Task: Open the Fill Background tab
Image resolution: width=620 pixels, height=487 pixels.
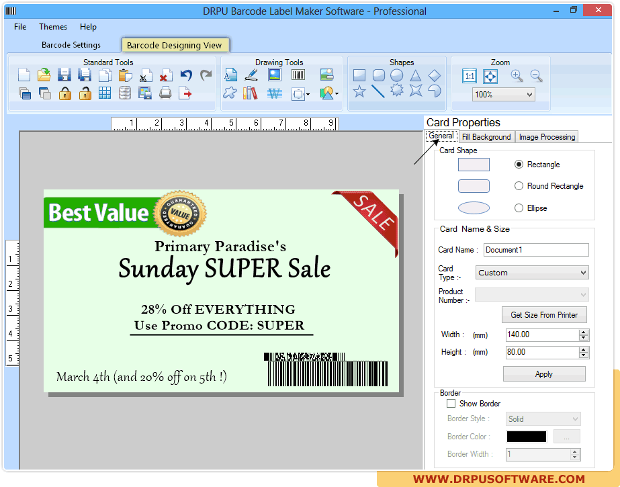Action: tap(486, 137)
